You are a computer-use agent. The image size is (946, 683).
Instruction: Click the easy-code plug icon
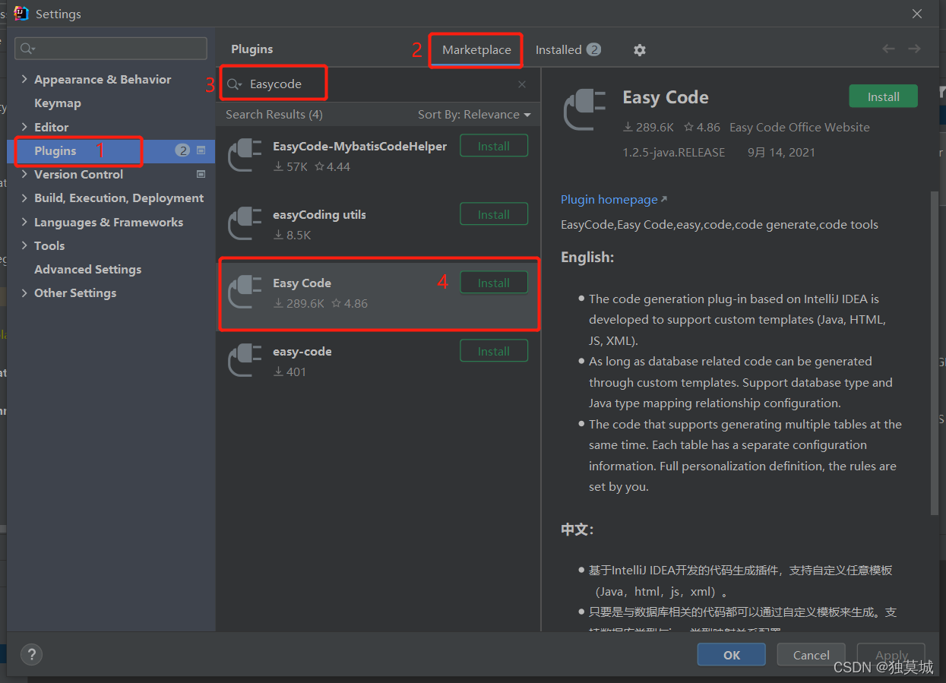(245, 361)
